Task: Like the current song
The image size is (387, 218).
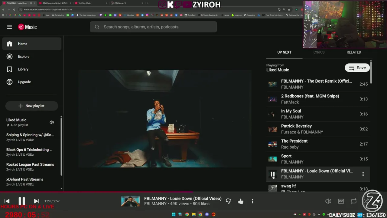Action: (241, 201)
